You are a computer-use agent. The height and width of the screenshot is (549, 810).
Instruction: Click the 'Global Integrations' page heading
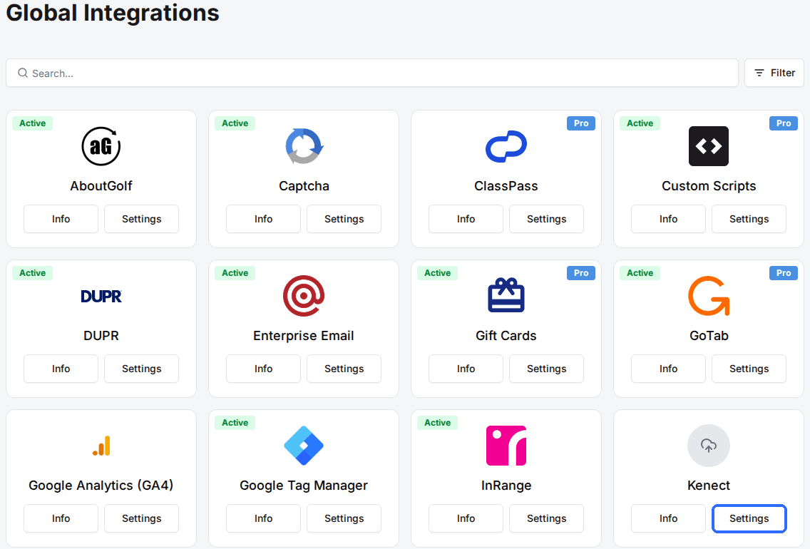pyautogui.click(x=113, y=12)
